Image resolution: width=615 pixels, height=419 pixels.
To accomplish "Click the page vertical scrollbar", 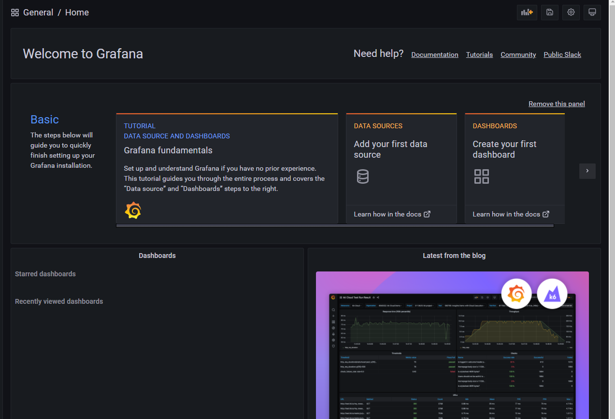I will pyautogui.click(x=612, y=209).
